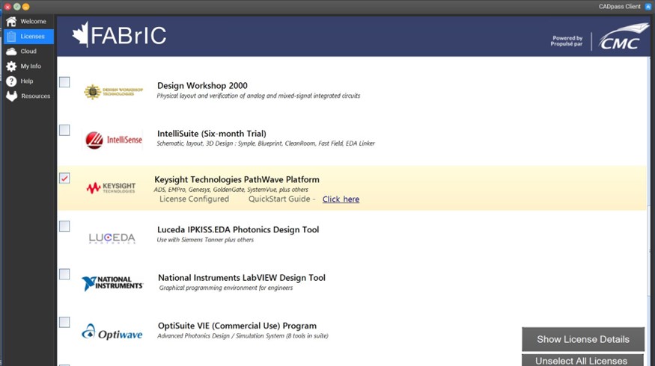Tick the Luceda IPKISS.EDA checkbox

coord(64,226)
